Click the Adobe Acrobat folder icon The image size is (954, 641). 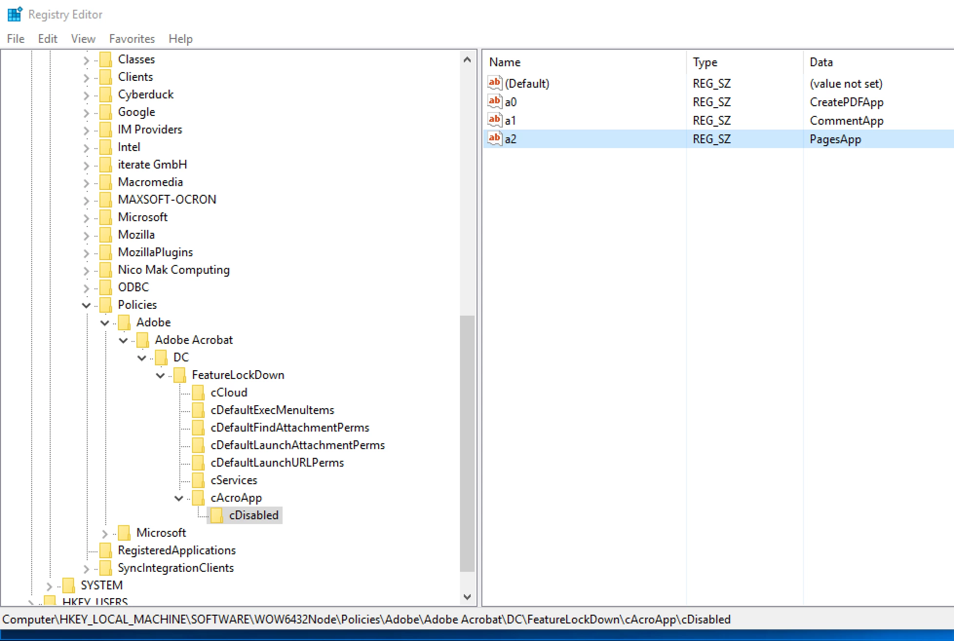[x=142, y=340]
